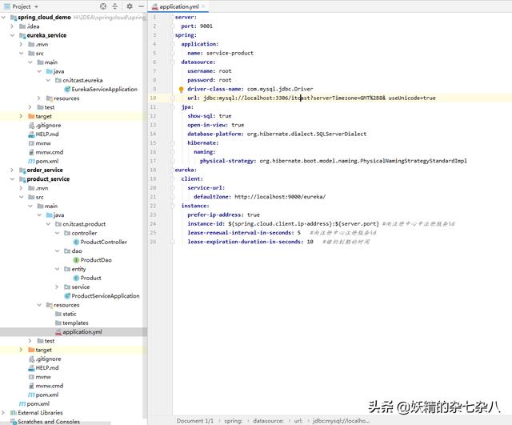Expand the order_service module
The height and width of the screenshot is (425, 512).
tap(12, 170)
